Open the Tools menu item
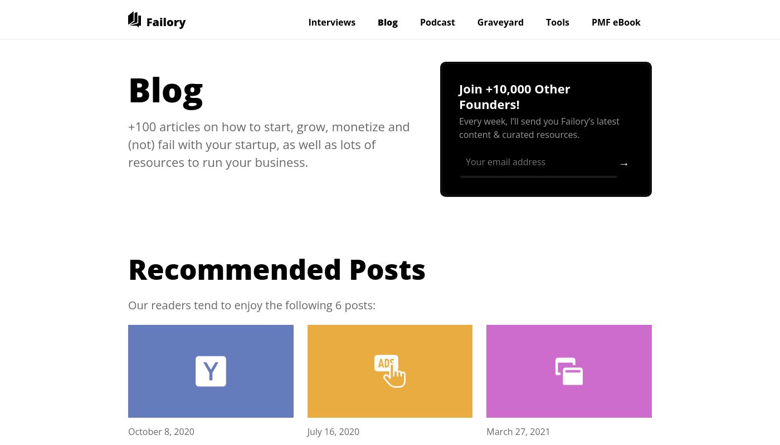 (557, 22)
